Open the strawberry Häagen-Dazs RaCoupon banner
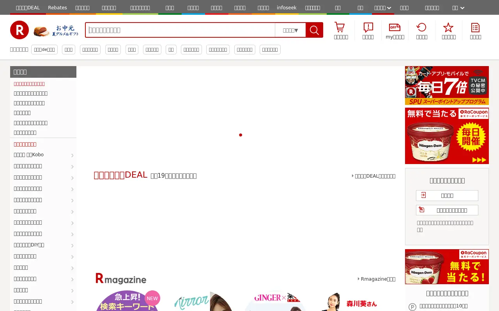Viewport: 499px width, 311px height. point(447,267)
